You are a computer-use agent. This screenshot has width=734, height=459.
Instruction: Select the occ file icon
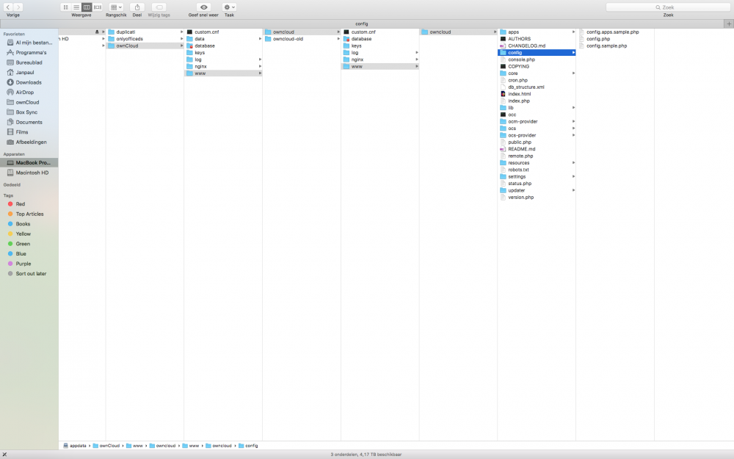pos(504,115)
